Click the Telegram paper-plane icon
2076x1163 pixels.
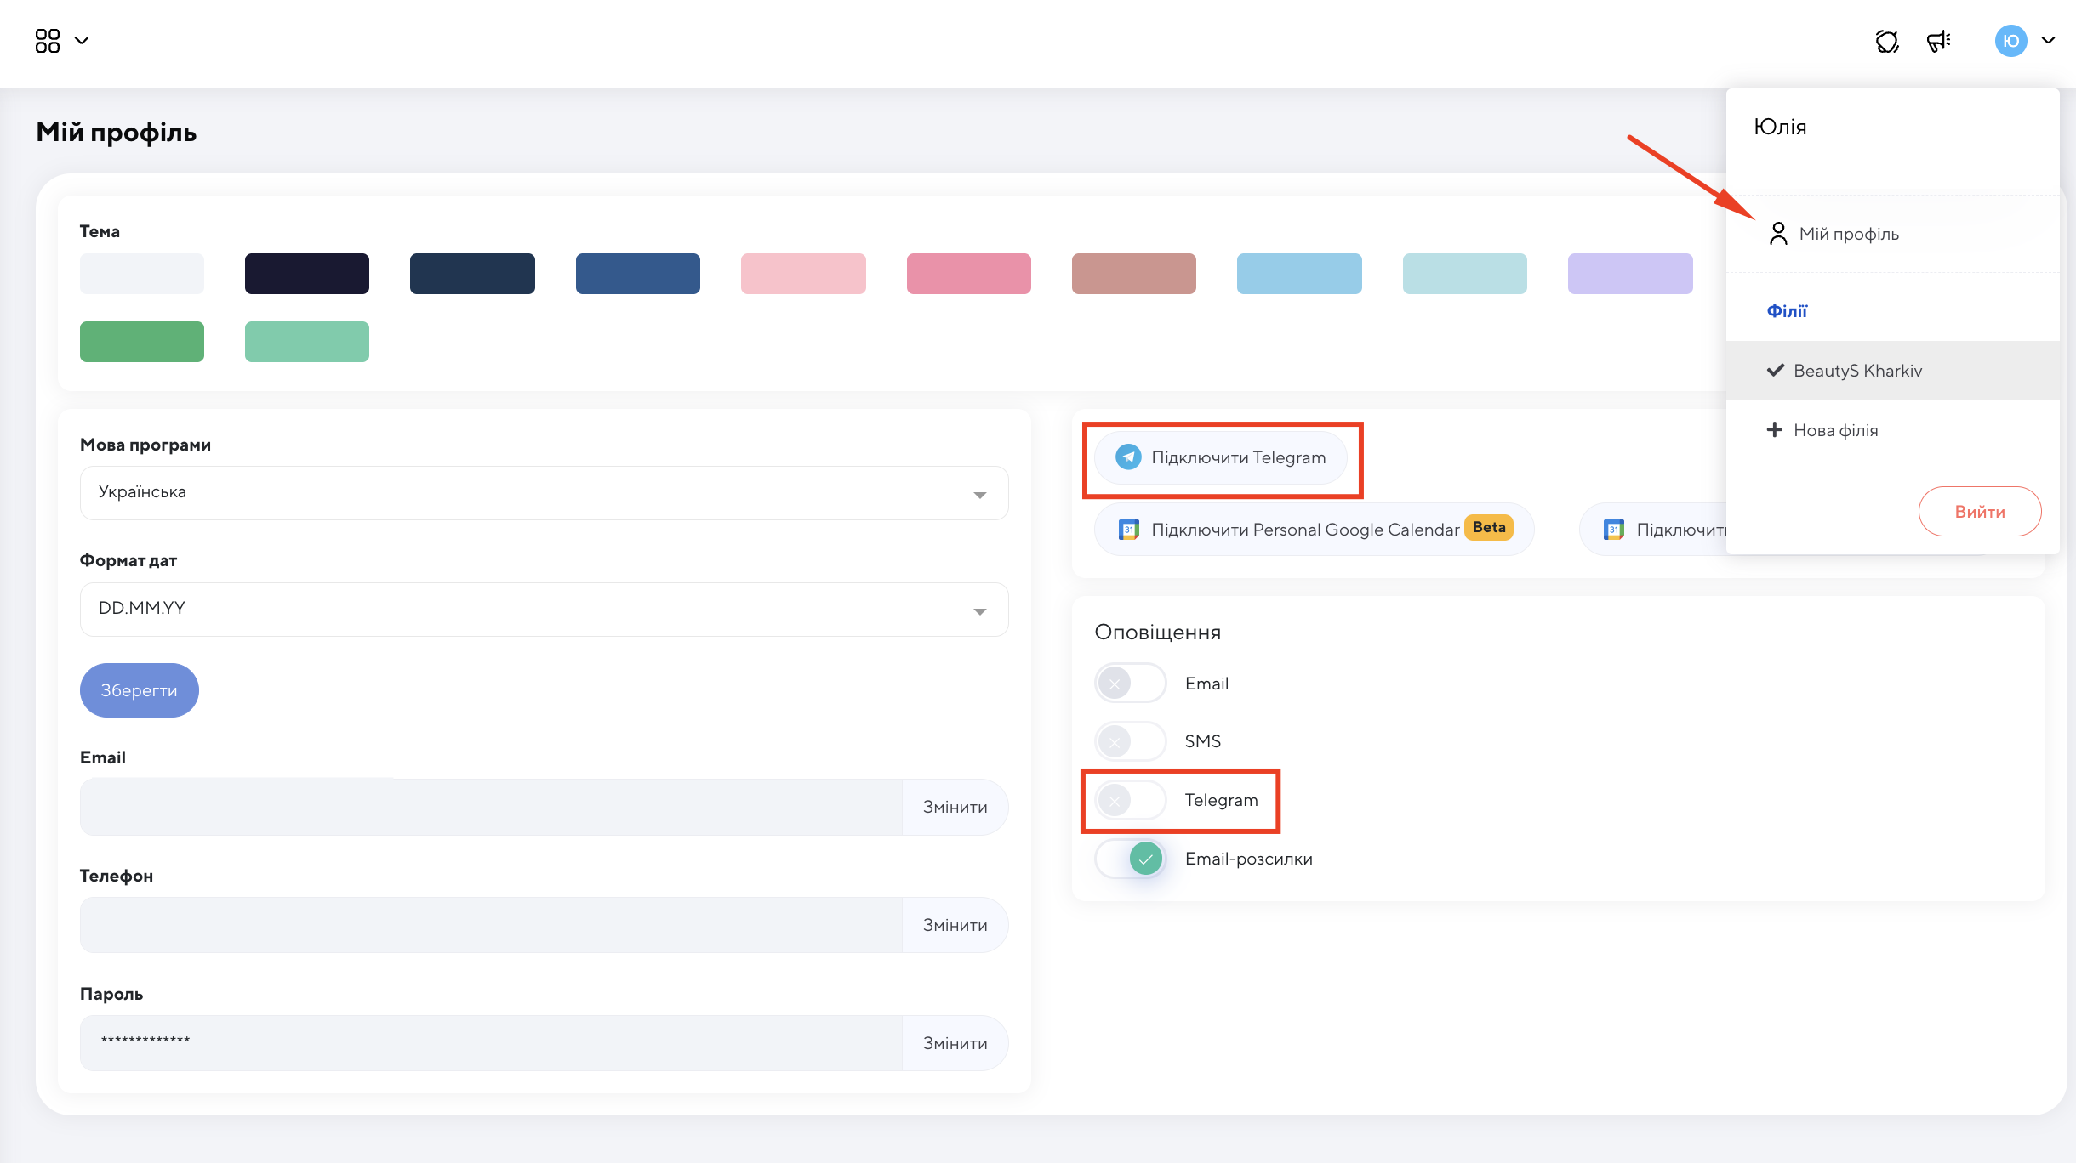(x=1128, y=457)
